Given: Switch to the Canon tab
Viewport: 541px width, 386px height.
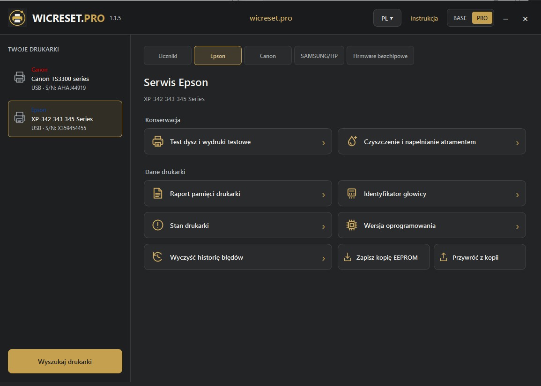Looking at the screenshot, I should [x=268, y=56].
